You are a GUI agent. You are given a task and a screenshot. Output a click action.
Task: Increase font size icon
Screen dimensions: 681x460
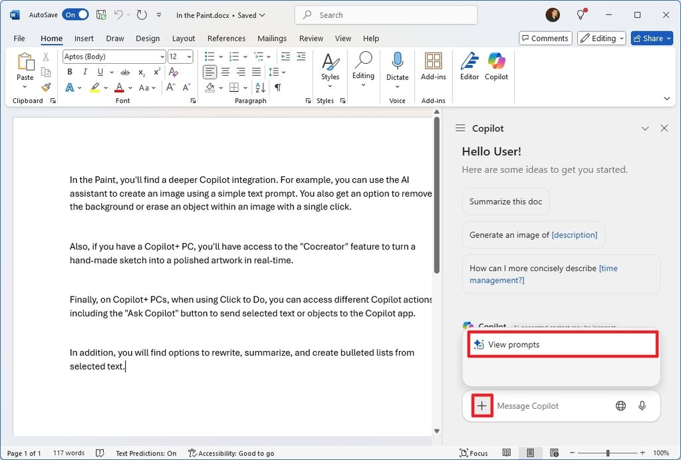click(x=171, y=87)
